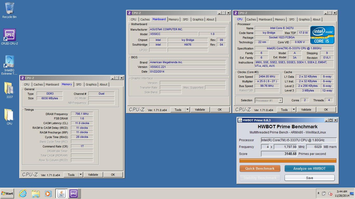The height and width of the screenshot is (199, 355).
Task: Switch to Graphics tab in Memory window
Action: [91, 84]
